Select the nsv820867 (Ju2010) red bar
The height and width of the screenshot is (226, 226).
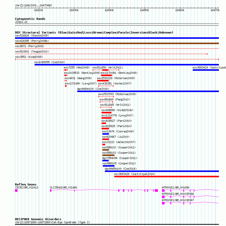(x=106, y=139)
